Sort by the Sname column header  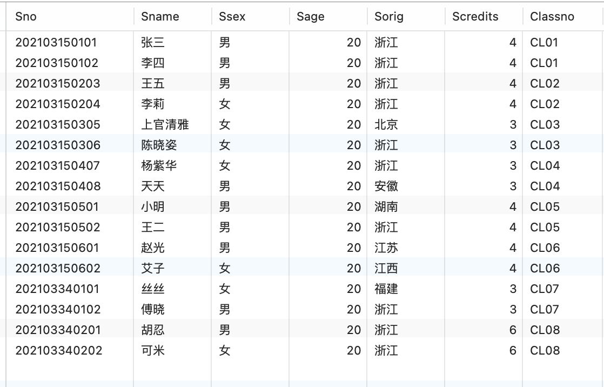click(160, 17)
